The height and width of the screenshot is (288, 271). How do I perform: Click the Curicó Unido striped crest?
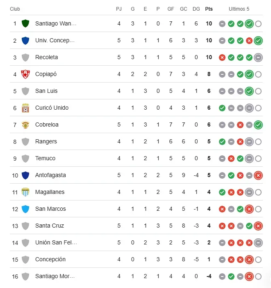click(x=25, y=108)
